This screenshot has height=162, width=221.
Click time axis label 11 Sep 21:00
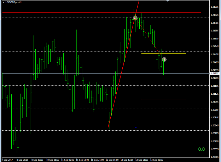point(97,160)
